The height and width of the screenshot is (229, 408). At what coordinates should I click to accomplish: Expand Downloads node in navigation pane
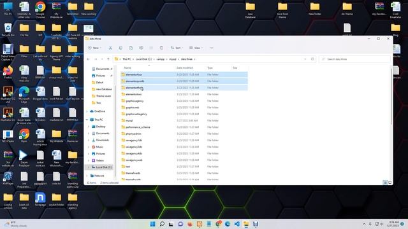coord(89,140)
